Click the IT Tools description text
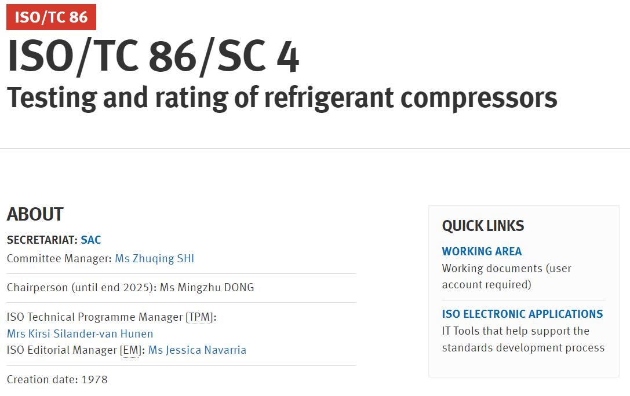Image resolution: width=630 pixels, height=396 pixels. [523, 339]
